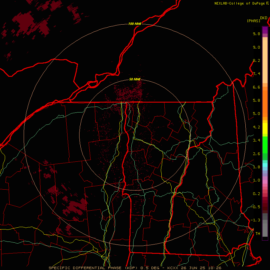Click the DKD label above the legend
Viewport: 270px width, 270px height.
pos(264,18)
